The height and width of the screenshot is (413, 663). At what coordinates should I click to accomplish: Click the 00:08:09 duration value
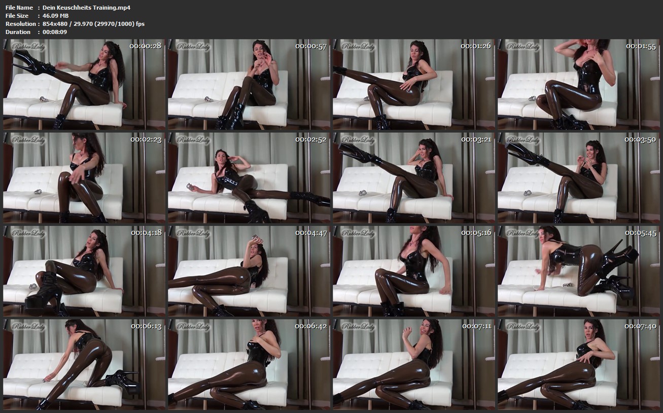[x=55, y=32]
